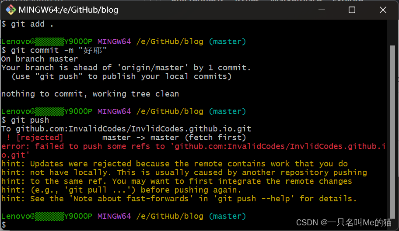This screenshot has height=231, width=399.
Task: Click the terminal vertical scrollbar thumb
Action: coord(392,131)
